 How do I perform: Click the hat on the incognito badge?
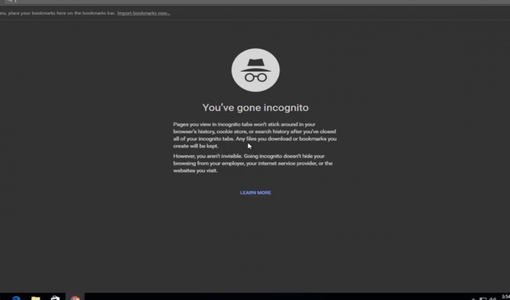[256, 62]
